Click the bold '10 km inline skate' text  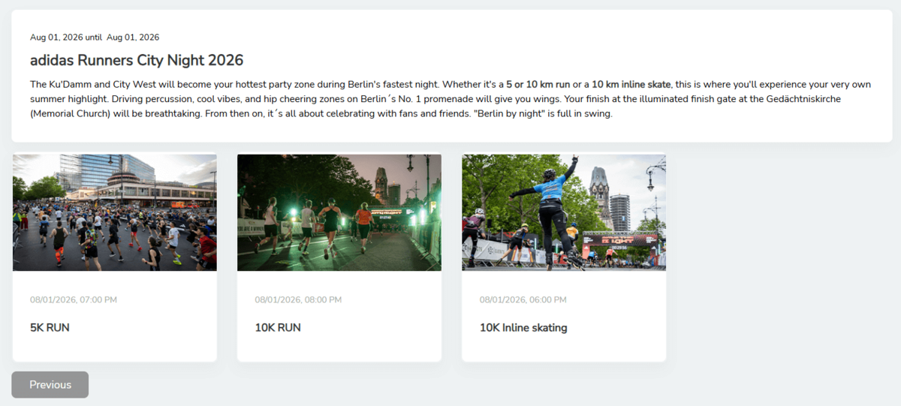tap(631, 84)
